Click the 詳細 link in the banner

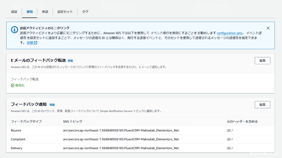[x=30, y=43]
